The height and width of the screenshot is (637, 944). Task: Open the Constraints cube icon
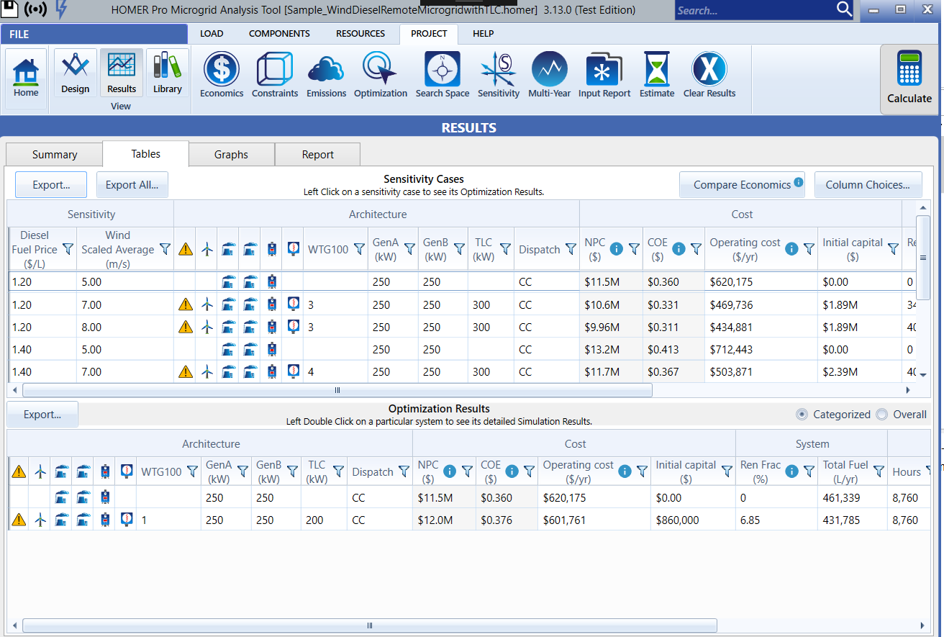[x=274, y=71]
